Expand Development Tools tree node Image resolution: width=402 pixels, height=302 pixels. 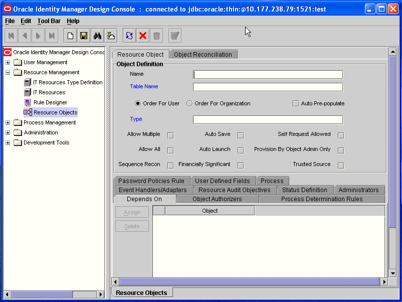click(x=8, y=142)
